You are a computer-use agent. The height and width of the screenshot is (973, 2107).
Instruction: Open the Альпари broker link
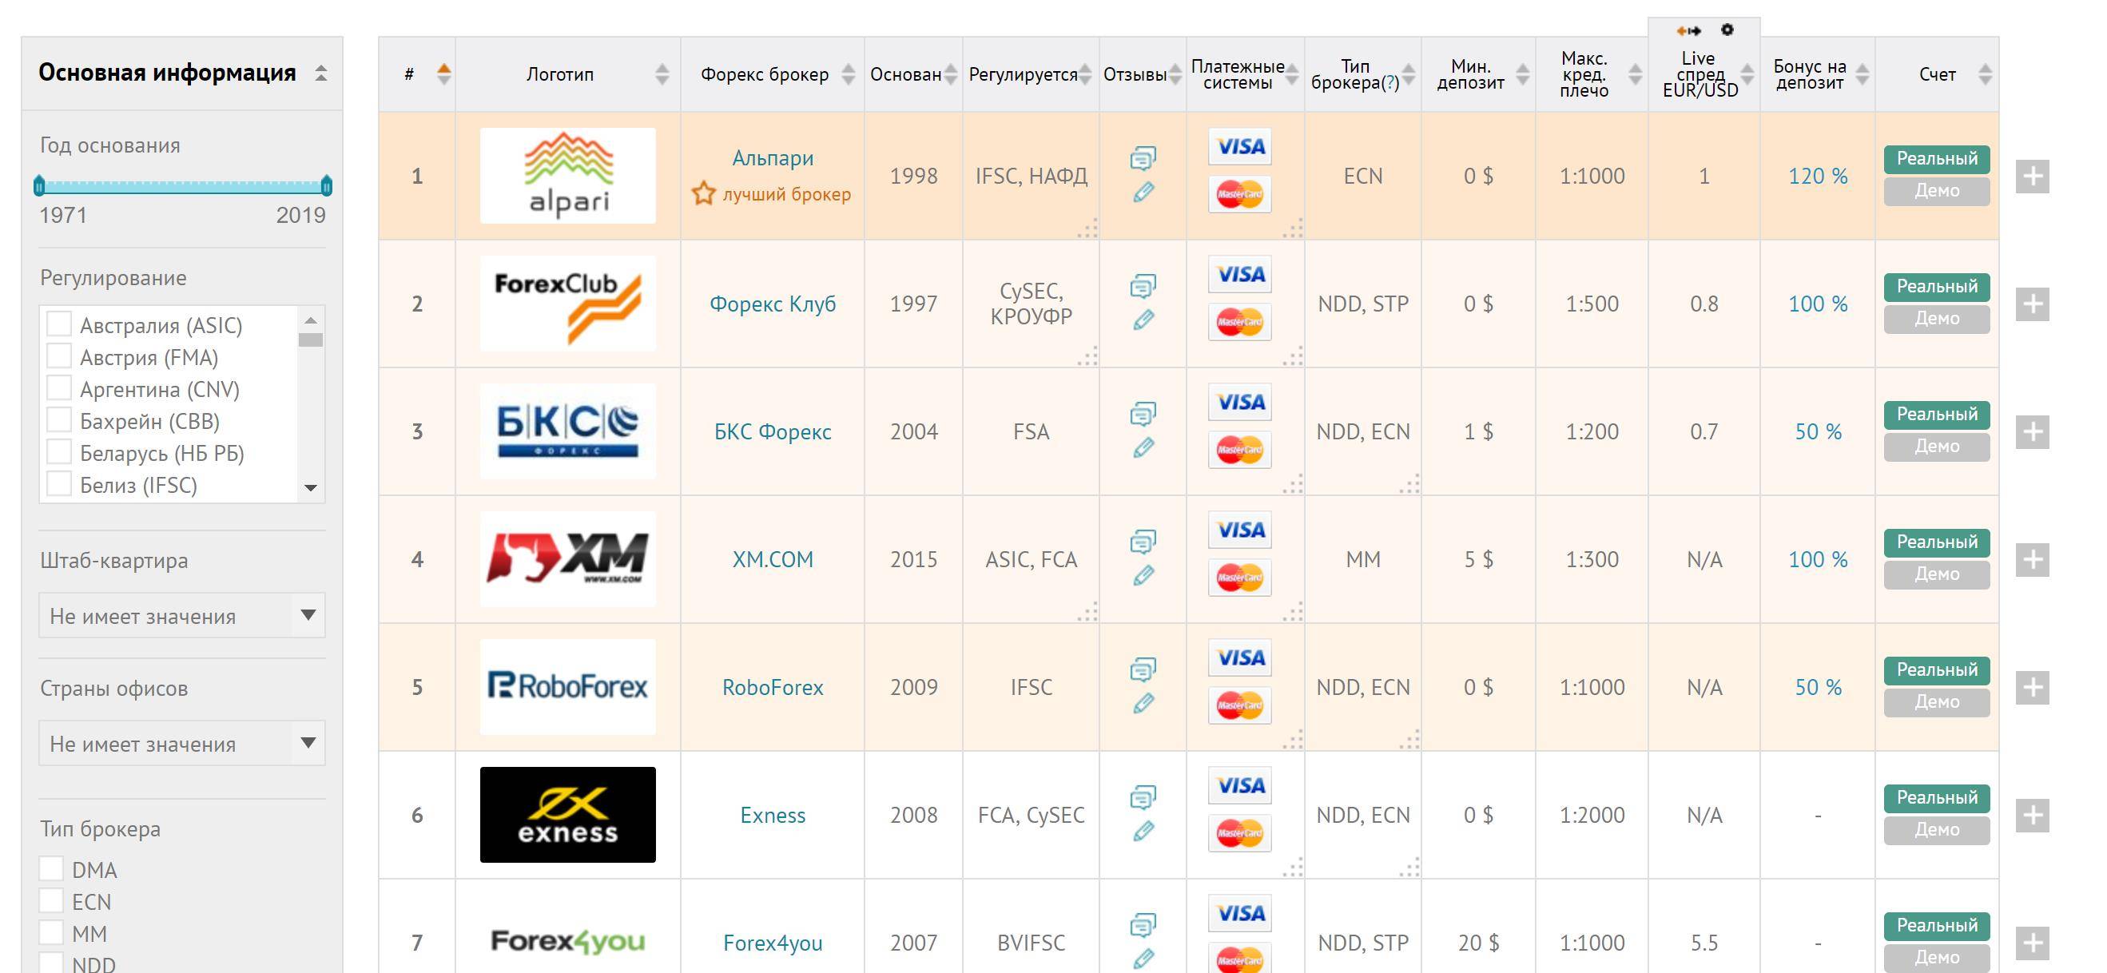[773, 158]
